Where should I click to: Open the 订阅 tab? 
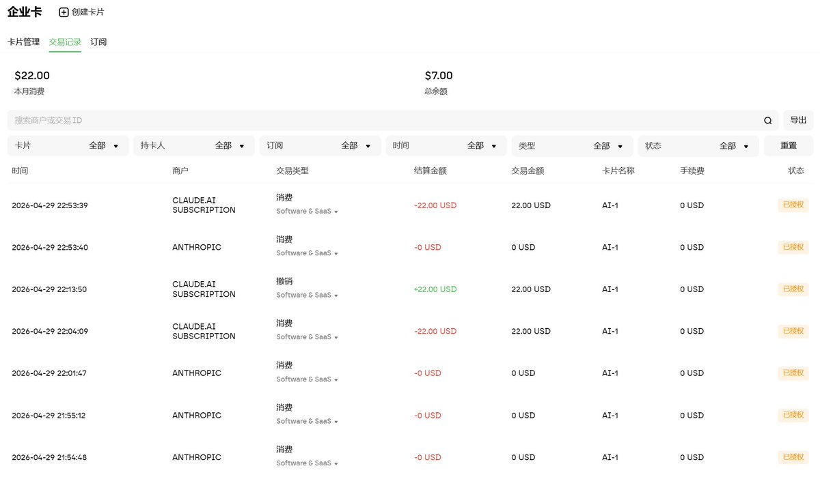coord(98,42)
